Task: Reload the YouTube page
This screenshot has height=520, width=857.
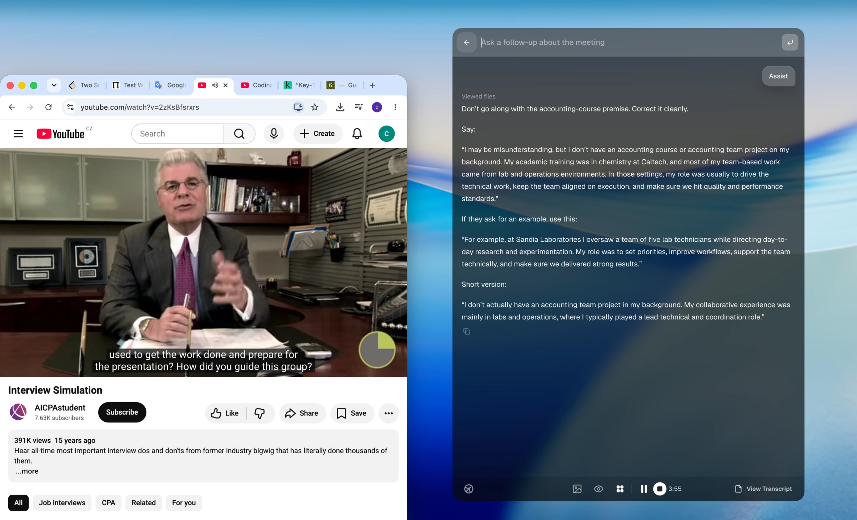Action: pos(49,107)
